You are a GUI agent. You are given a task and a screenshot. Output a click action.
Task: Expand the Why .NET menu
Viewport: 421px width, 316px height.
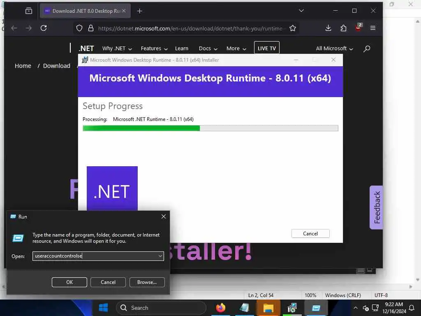pos(117,49)
